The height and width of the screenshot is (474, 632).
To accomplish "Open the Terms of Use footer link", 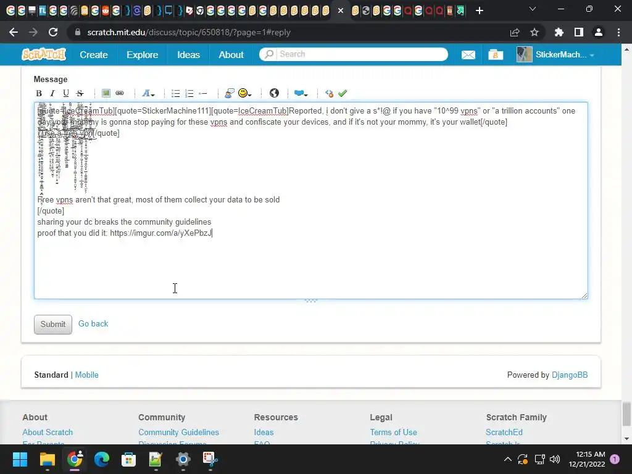I will click(x=393, y=432).
